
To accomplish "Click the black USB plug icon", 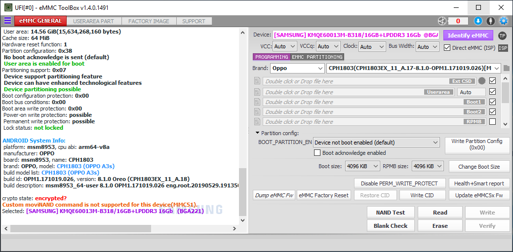I will [x=490, y=21].
